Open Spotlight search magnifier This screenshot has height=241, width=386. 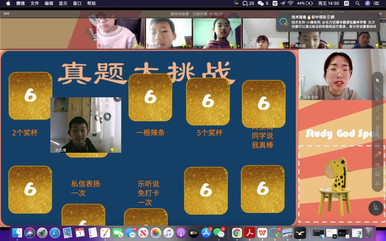tap(358, 3)
